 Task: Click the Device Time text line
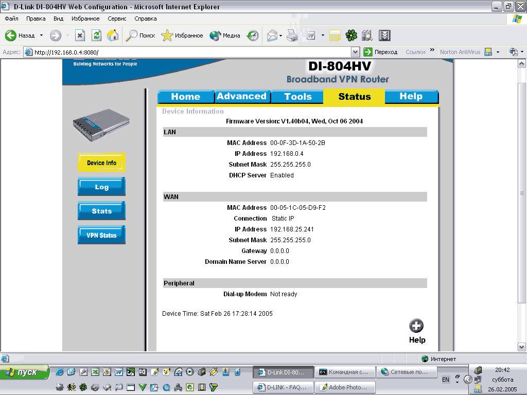coord(217,313)
